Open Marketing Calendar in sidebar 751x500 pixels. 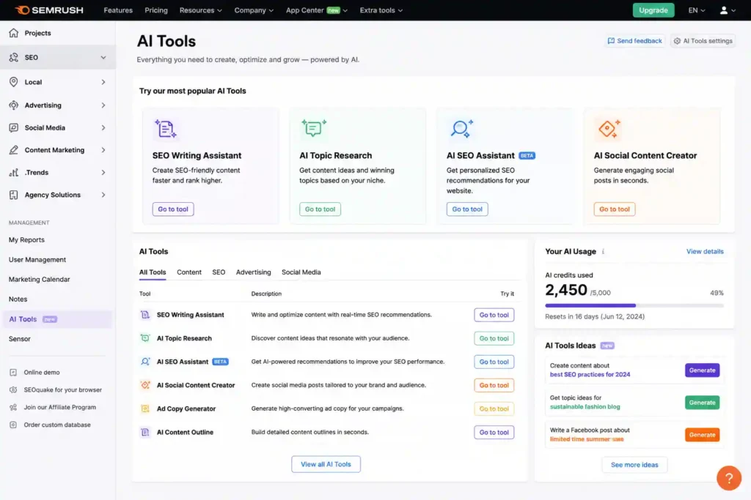coord(40,279)
